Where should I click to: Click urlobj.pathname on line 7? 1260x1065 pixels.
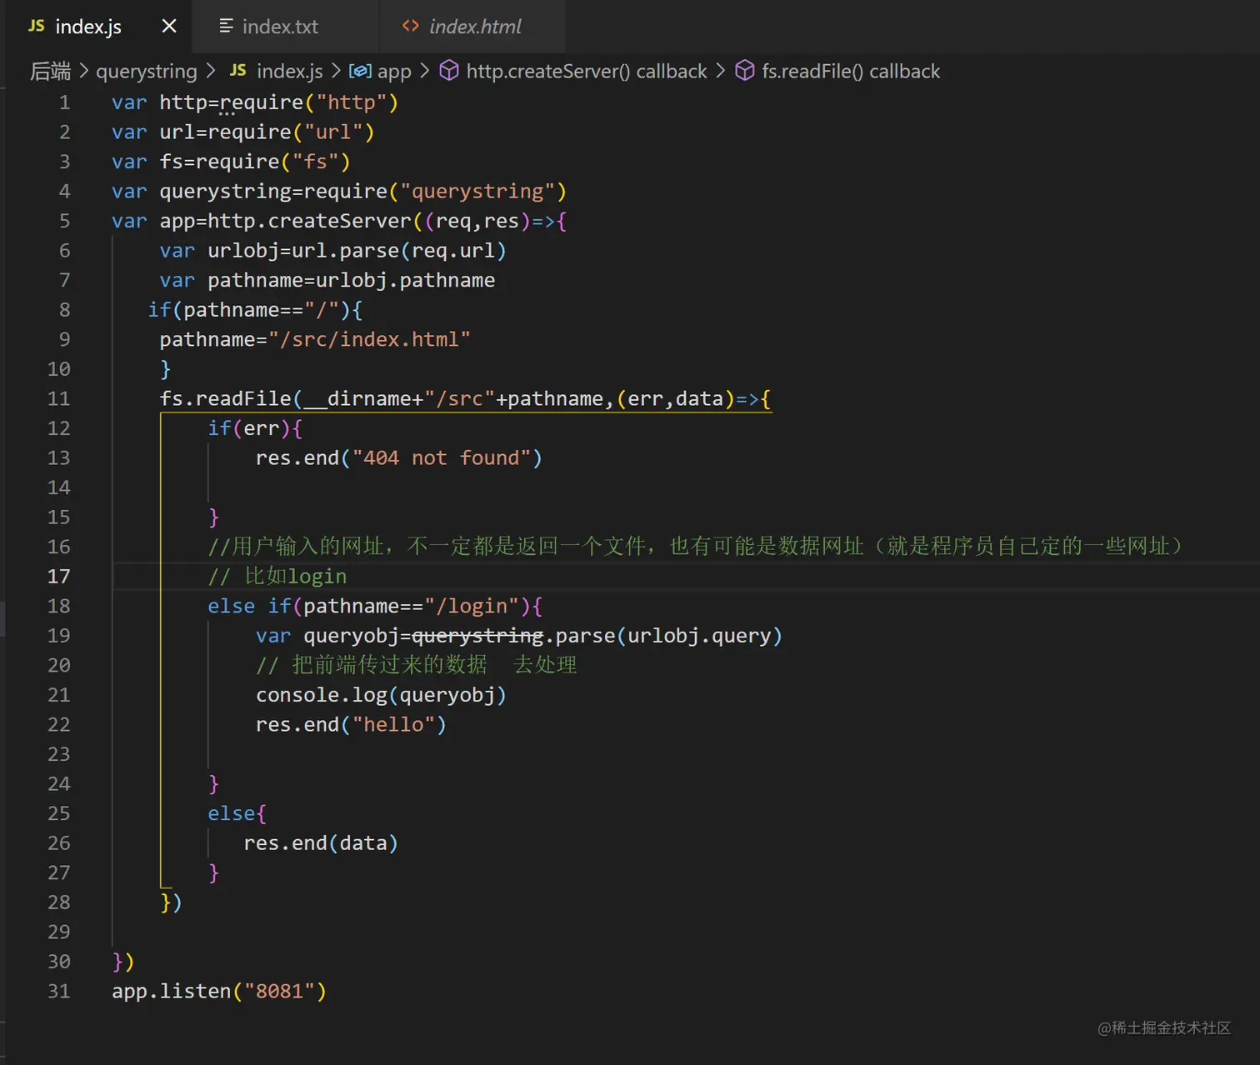click(406, 280)
